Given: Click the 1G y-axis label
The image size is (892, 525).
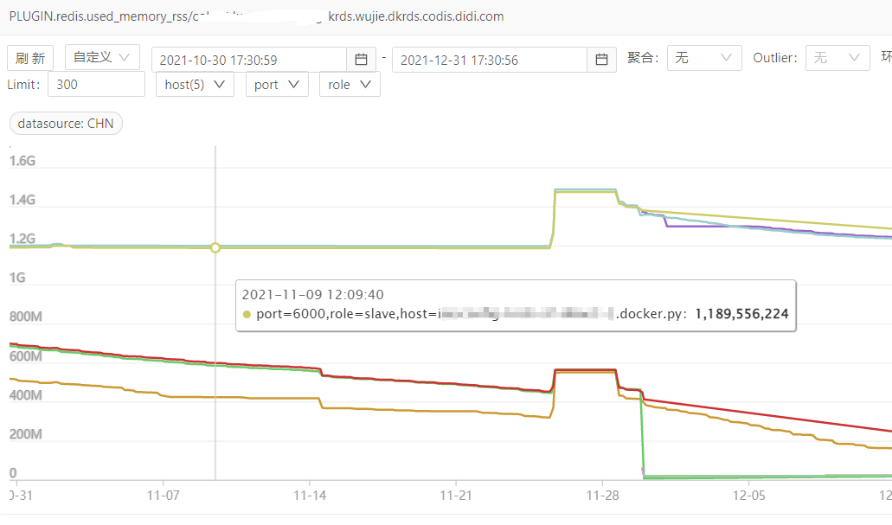Looking at the screenshot, I should coord(17,278).
